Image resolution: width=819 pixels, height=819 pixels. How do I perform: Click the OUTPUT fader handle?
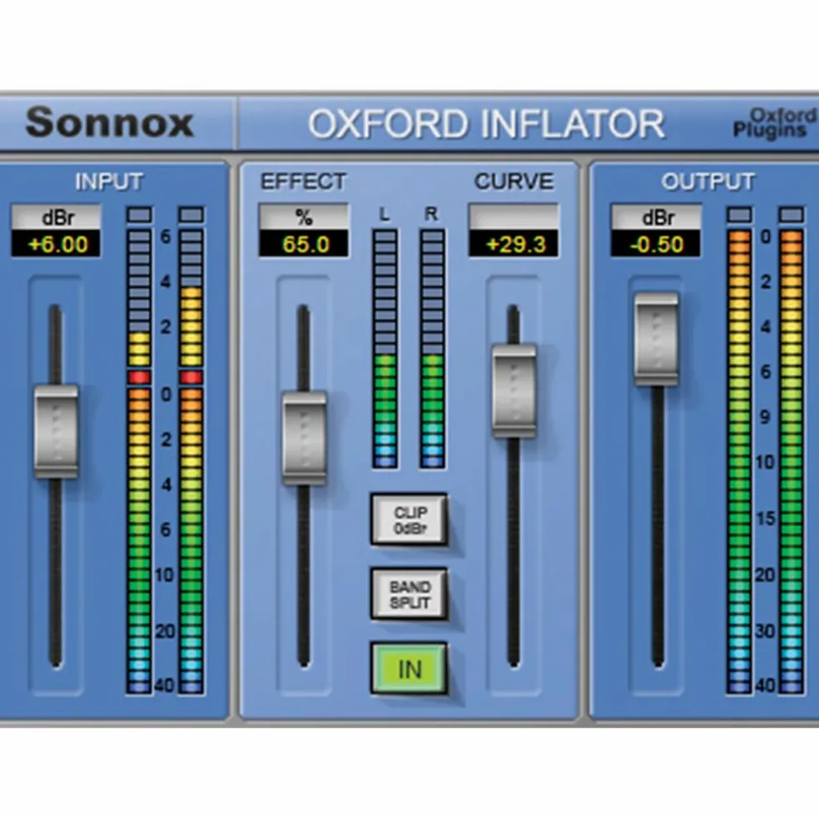click(657, 339)
